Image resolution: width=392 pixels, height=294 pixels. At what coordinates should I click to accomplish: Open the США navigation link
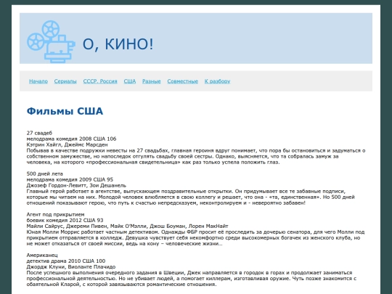tap(130, 81)
